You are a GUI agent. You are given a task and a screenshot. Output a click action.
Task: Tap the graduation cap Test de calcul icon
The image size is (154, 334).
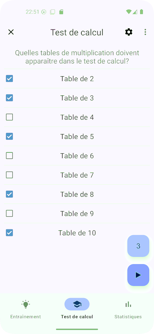pyautogui.click(x=77, y=304)
